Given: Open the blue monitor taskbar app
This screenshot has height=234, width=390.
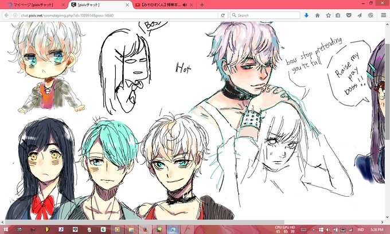Looking at the screenshot, I should [173, 229].
